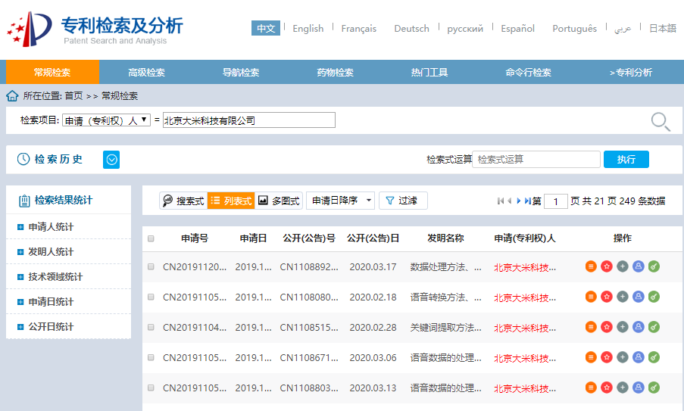Click red star favorite icon on the 2020.03.17 row
Screen dimensions: 684x411
(x=606, y=266)
